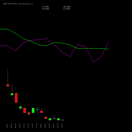Screen dimensions: 132x132
Task: Select the flat green candle above 27 Oct
Action: 63,120
